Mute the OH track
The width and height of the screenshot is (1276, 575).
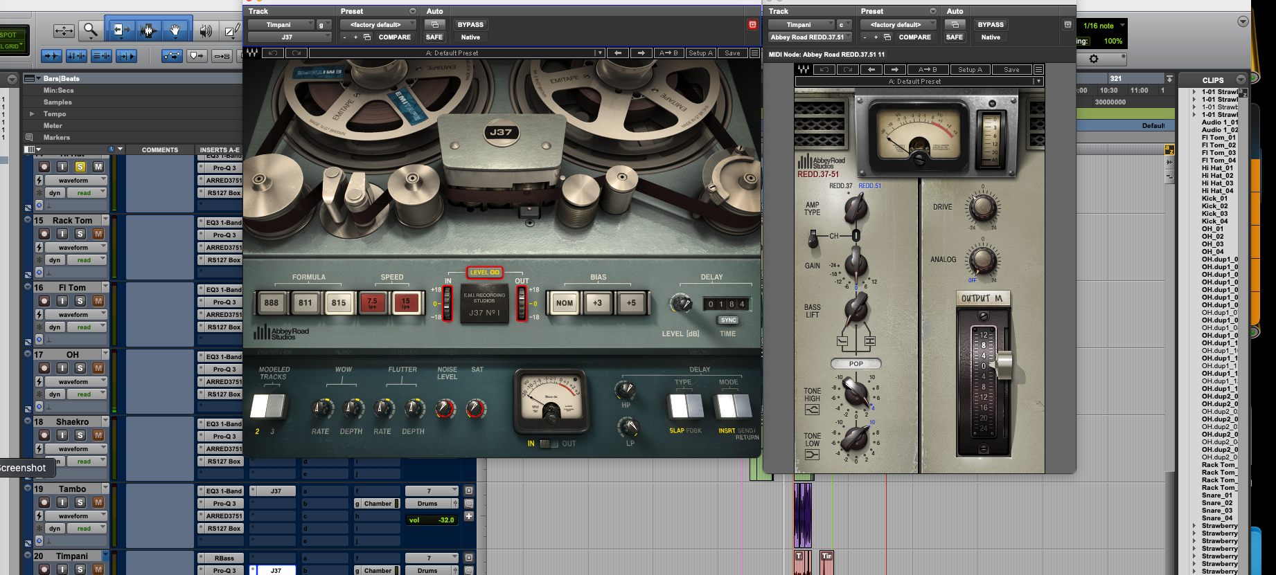pyautogui.click(x=98, y=368)
